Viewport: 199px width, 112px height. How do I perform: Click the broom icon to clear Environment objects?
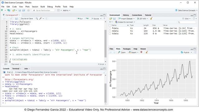click(x=151, y=19)
